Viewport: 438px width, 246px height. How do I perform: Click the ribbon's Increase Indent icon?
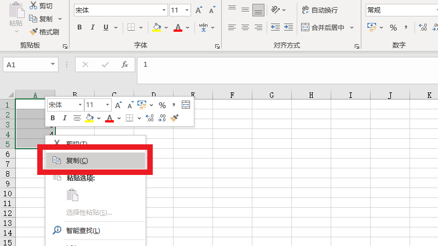point(287,27)
